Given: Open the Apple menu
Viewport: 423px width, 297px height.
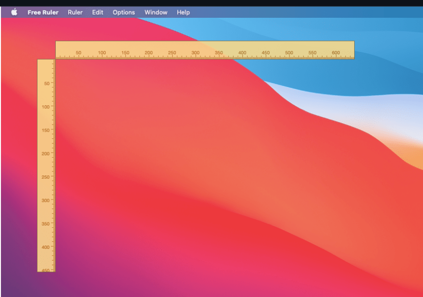Looking at the screenshot, I should pos(14,12).
